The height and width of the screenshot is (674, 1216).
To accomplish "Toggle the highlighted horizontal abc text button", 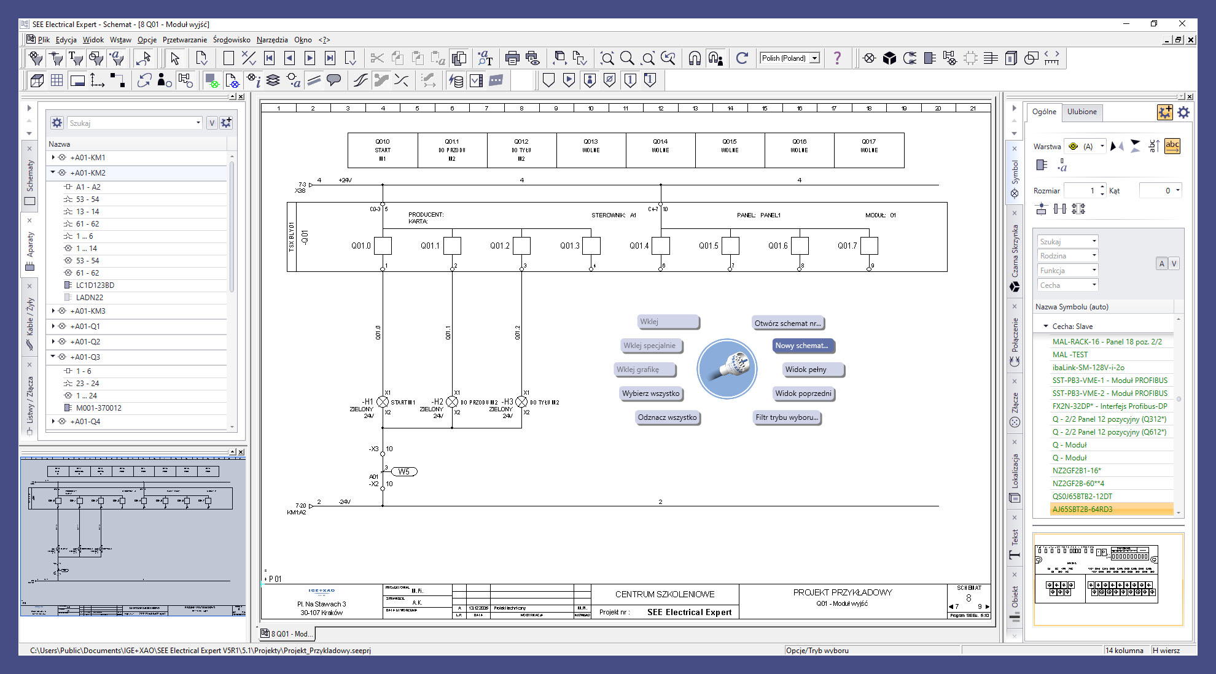I will 1172,146.
